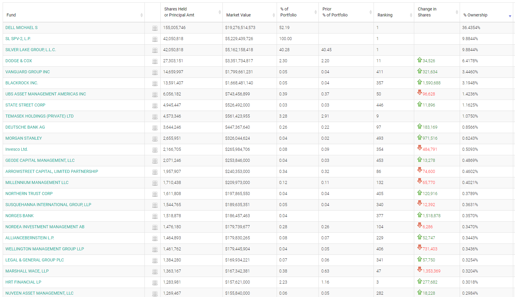Select market value $19,276,514,573 cell
The image size is (515, 297).
click(x=249, y=28)
